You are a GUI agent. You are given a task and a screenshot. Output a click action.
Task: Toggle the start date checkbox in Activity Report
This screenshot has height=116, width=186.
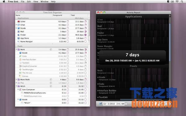click(x=100, y=104)
